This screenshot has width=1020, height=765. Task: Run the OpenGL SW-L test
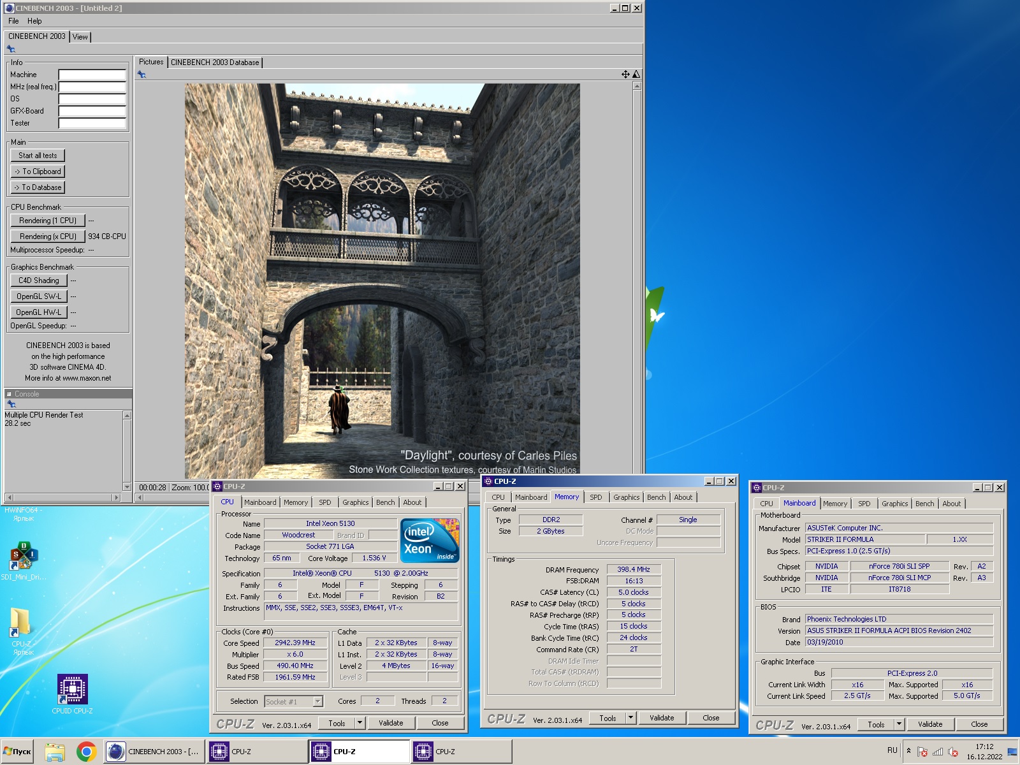coord(39,296)
